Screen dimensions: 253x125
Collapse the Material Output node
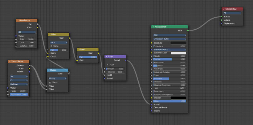click(x=223, y=9)
